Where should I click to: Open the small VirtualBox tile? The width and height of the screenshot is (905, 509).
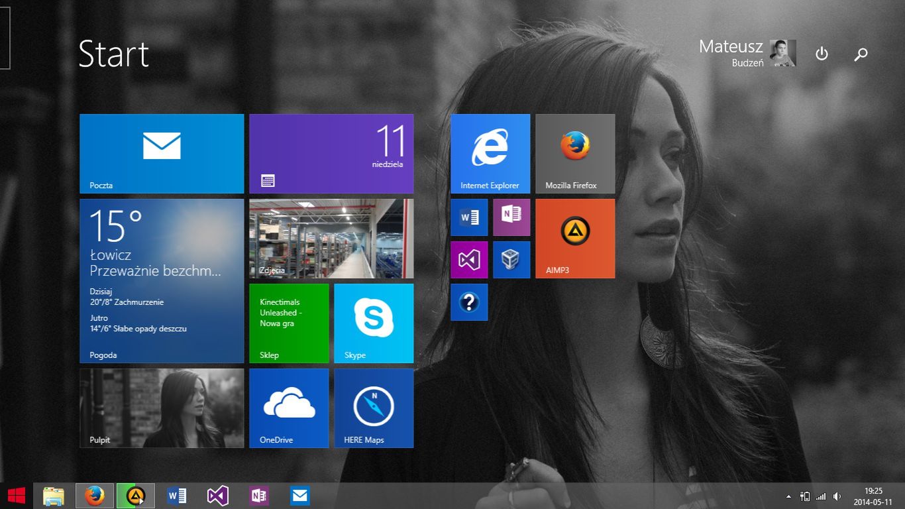[511, 260]
